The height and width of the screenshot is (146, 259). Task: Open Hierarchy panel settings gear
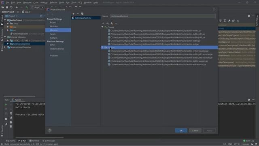click(249, 16)
